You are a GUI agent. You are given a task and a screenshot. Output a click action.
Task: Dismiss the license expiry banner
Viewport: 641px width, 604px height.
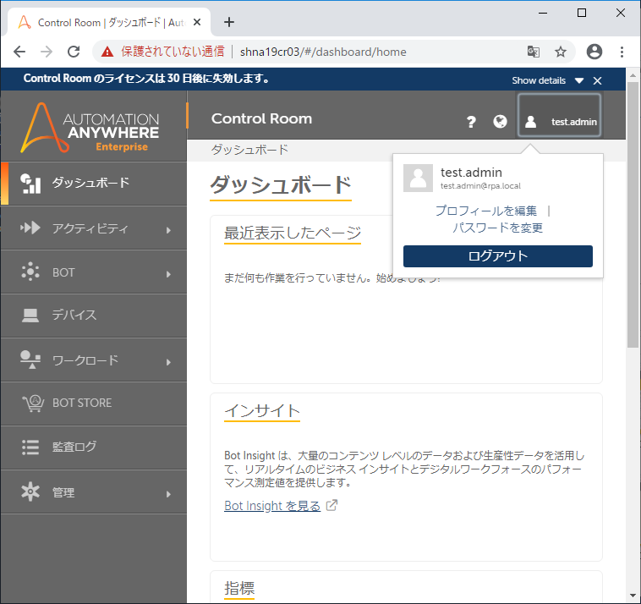(598, 80)
